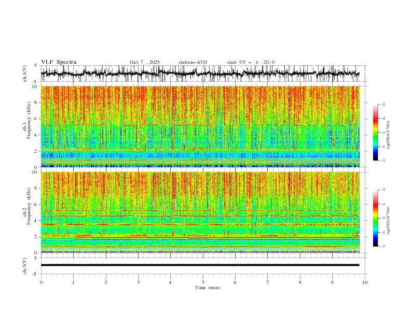Click the "VLF Spectra" title text

pos(59,62)
